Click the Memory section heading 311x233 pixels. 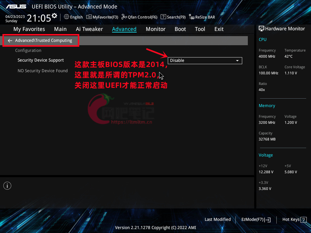tap(267, 106)
